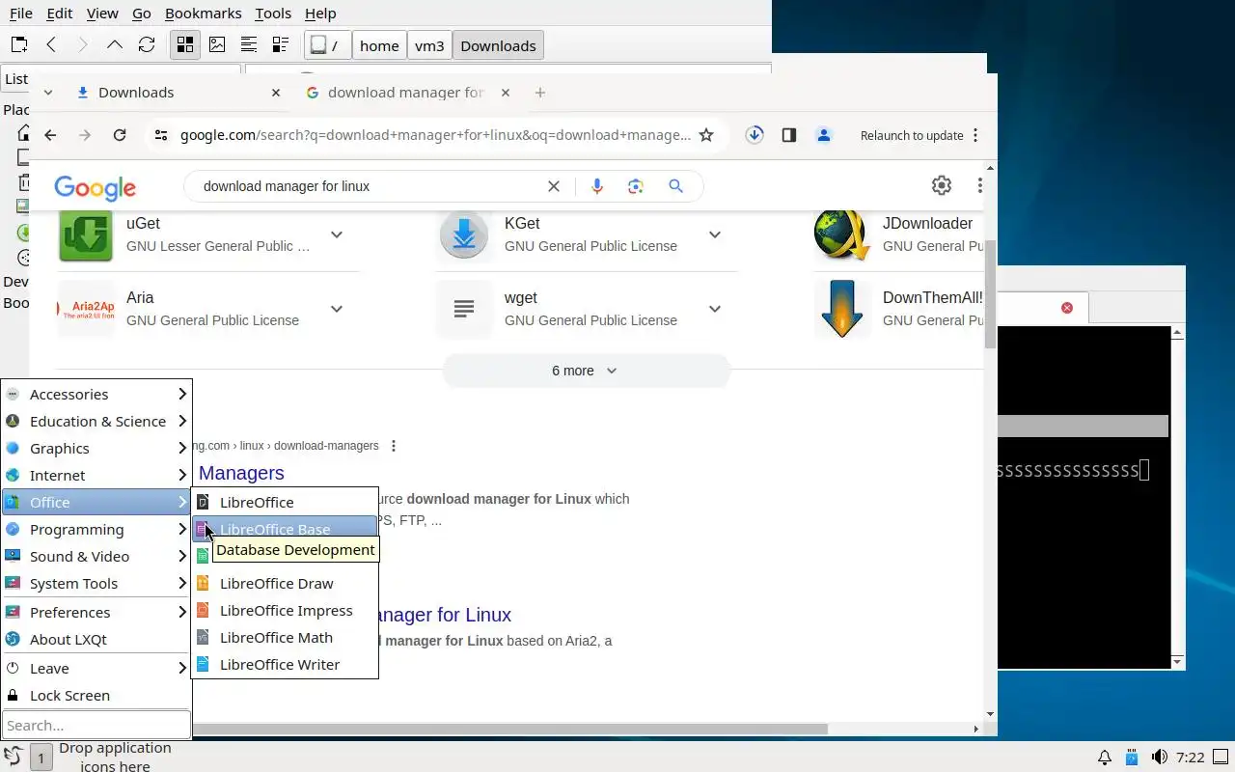Select About LXQt menu entry
This screenshot has height=772, width=1235.
coord(96,639)
